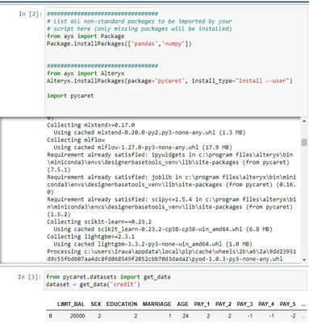The width and height of the screenshot is (309, 323).
Task: Click the 'List all non-standard packages' comment
Action: tap(140, 21)
